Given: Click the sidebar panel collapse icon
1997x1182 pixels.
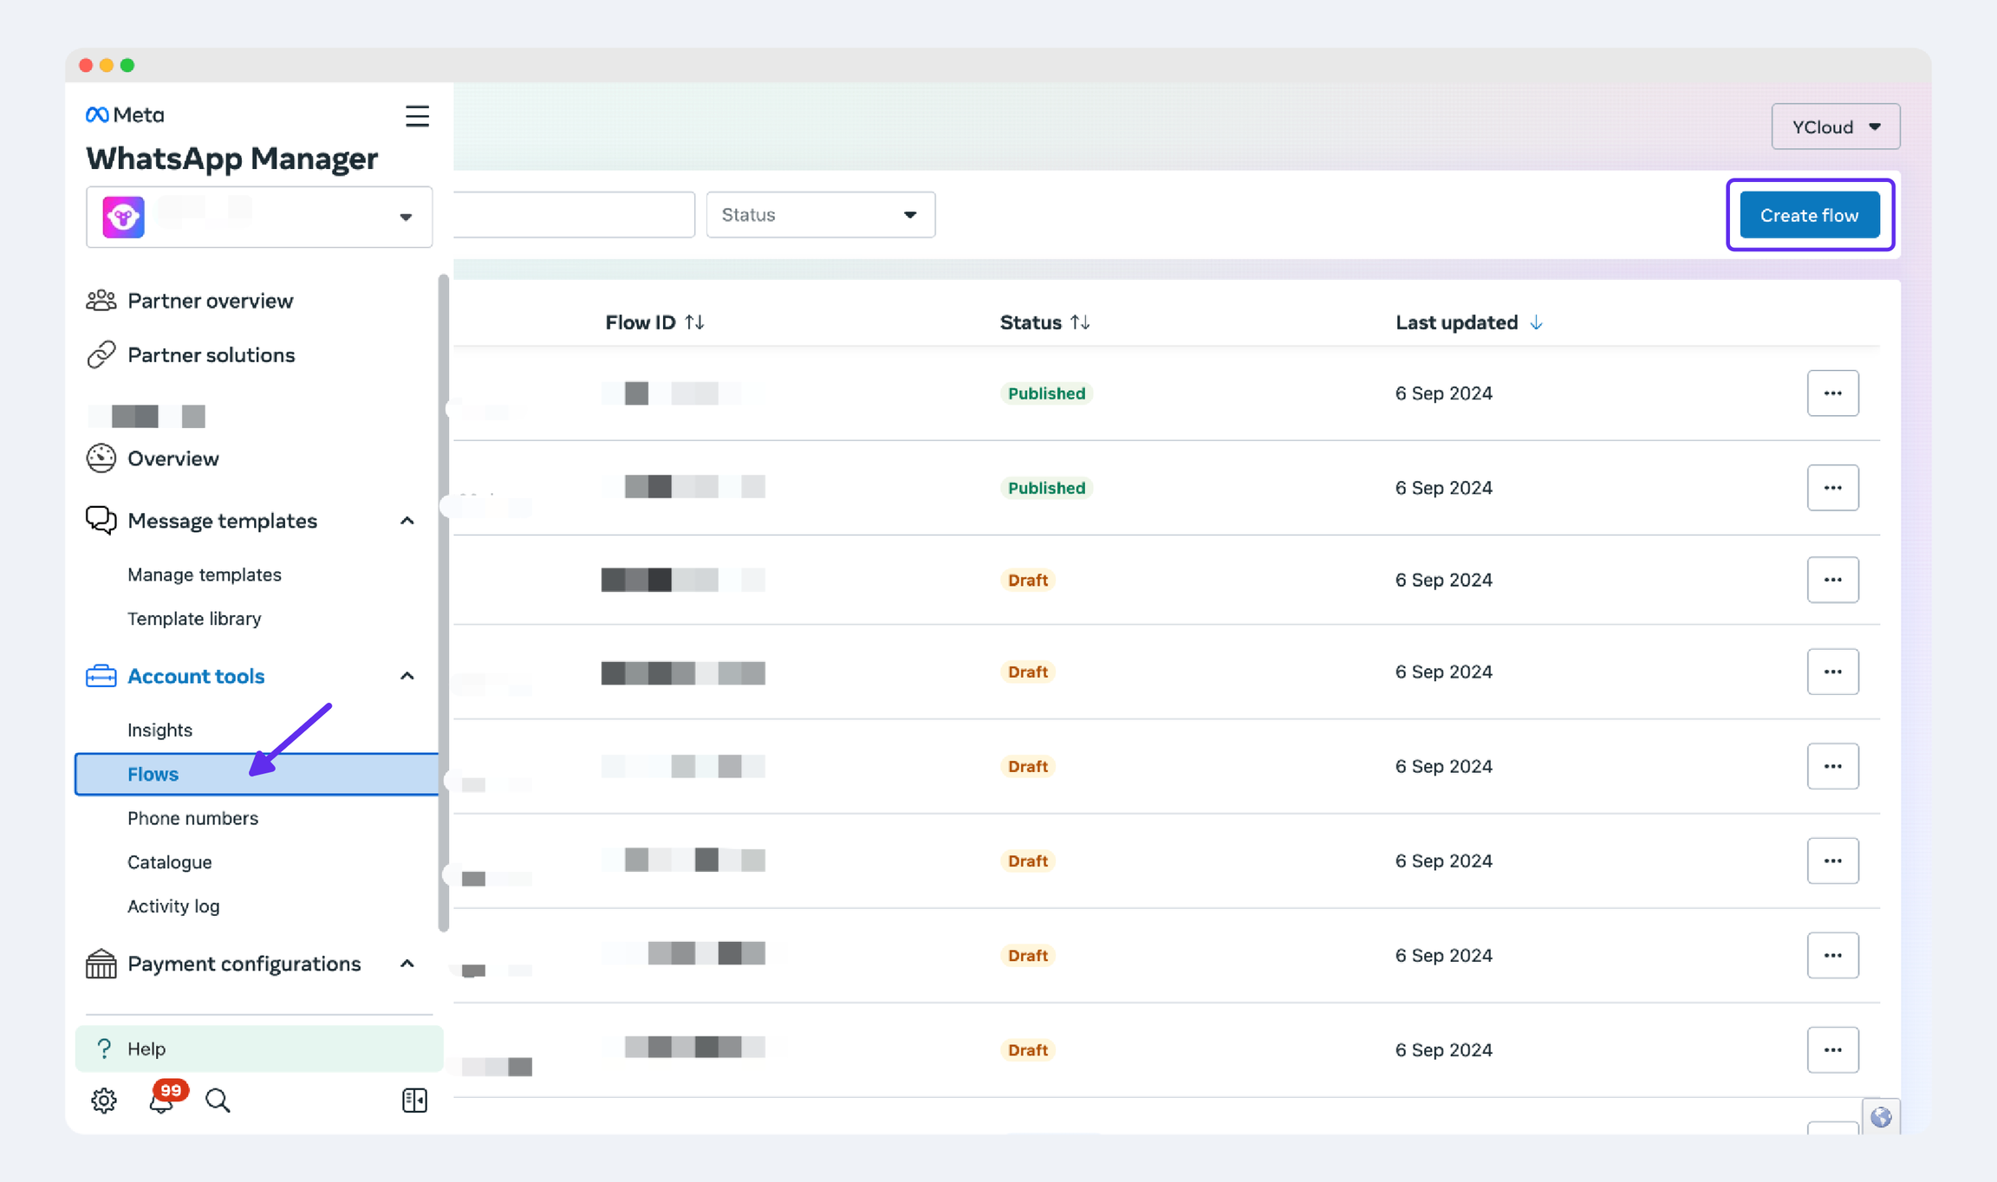Looking at the screenshot, I should click(x=414, y=1100).
